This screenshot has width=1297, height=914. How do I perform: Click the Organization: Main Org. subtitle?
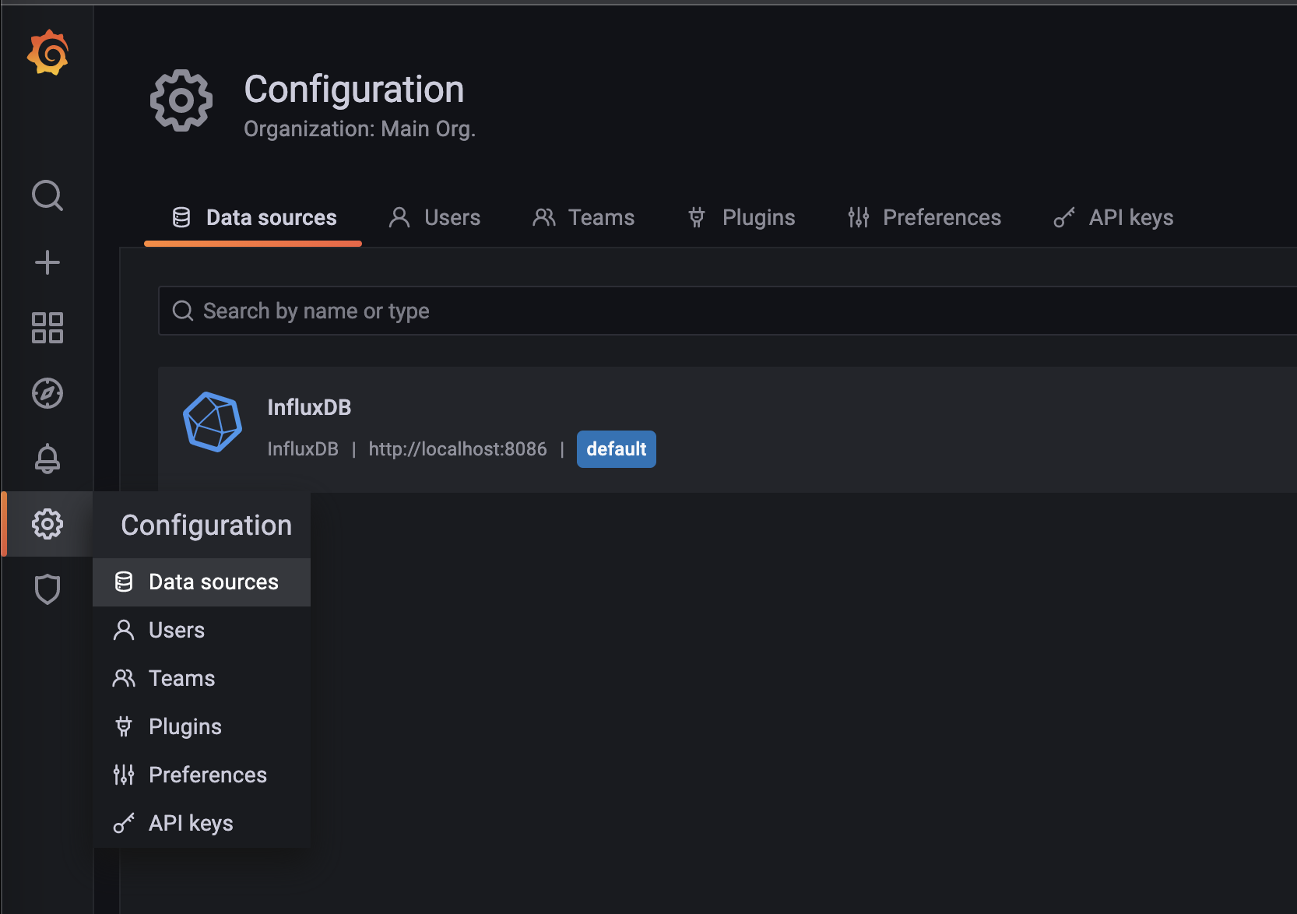(360, 128)
